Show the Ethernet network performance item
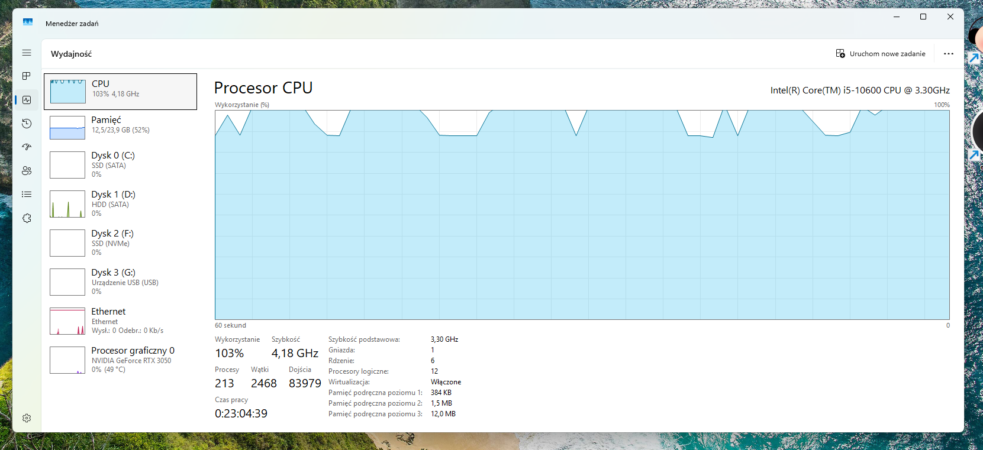983x450 pixels. pos(120,321)
